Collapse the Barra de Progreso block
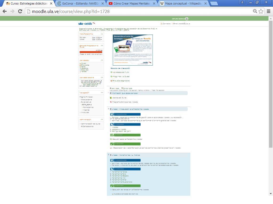Viewport: 273px width, 204px height. point(102,46)
